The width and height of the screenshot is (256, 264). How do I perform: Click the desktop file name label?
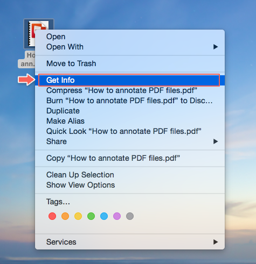(x=26, y=60)
